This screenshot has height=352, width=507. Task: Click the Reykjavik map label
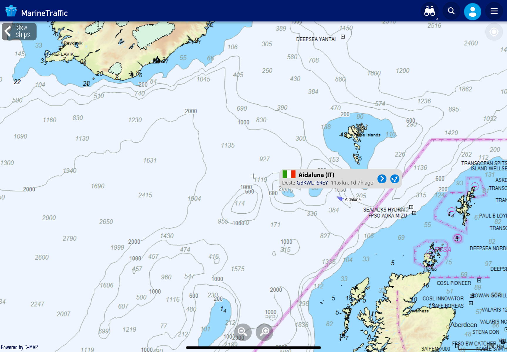click(x=73, y=43)
